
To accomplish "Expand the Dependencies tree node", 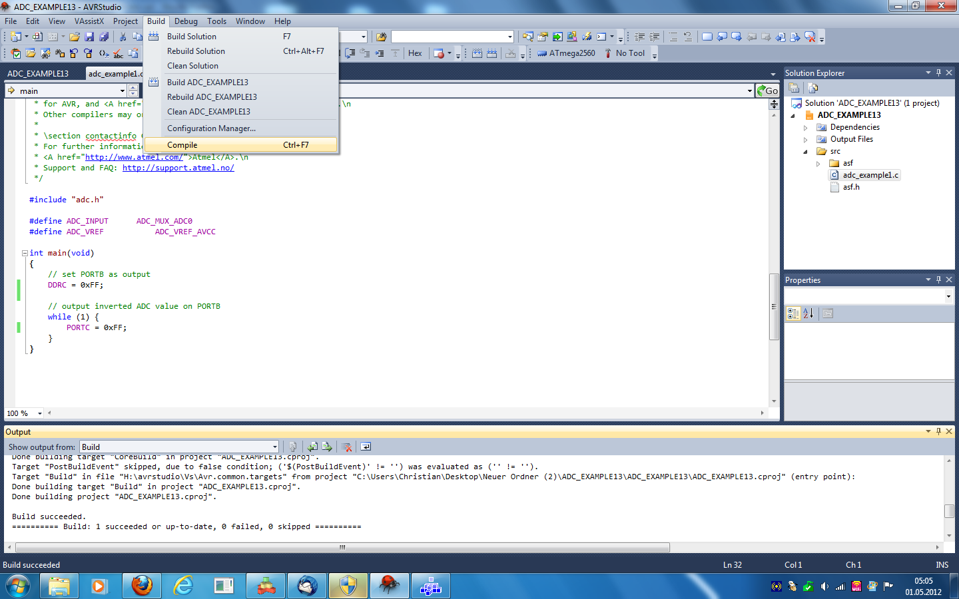I will pyautogui.click(x=805, y=128).
